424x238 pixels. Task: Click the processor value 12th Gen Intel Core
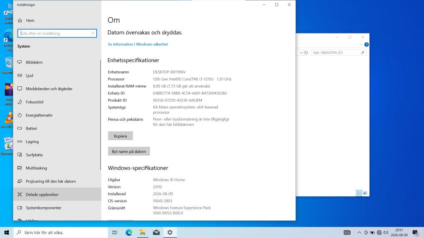coord(192,79)
